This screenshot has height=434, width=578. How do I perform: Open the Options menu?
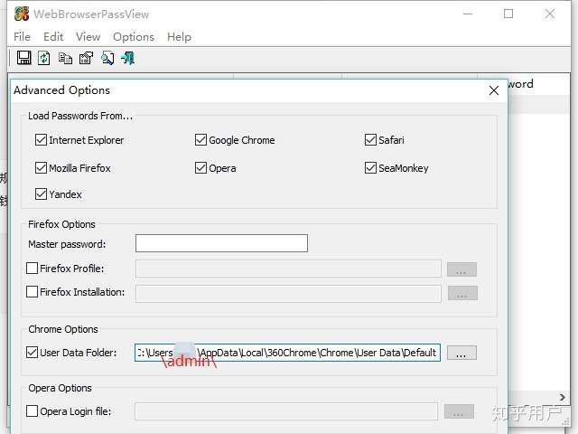134,37
